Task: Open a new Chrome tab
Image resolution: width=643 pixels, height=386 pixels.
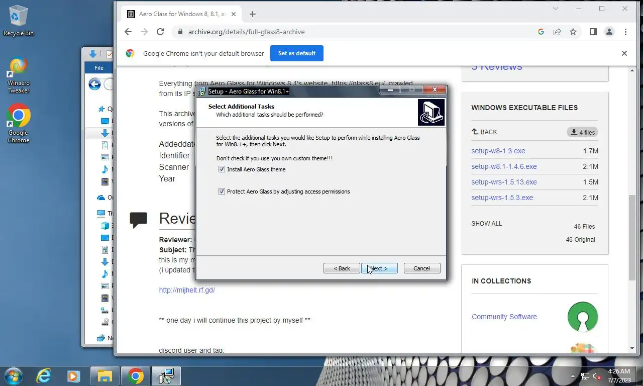Action: click(253, 14)
